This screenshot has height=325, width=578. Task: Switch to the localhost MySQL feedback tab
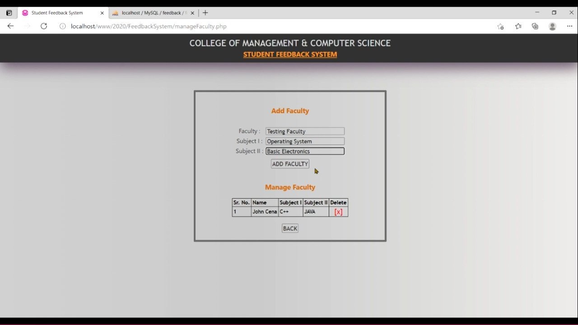(151, 13)
